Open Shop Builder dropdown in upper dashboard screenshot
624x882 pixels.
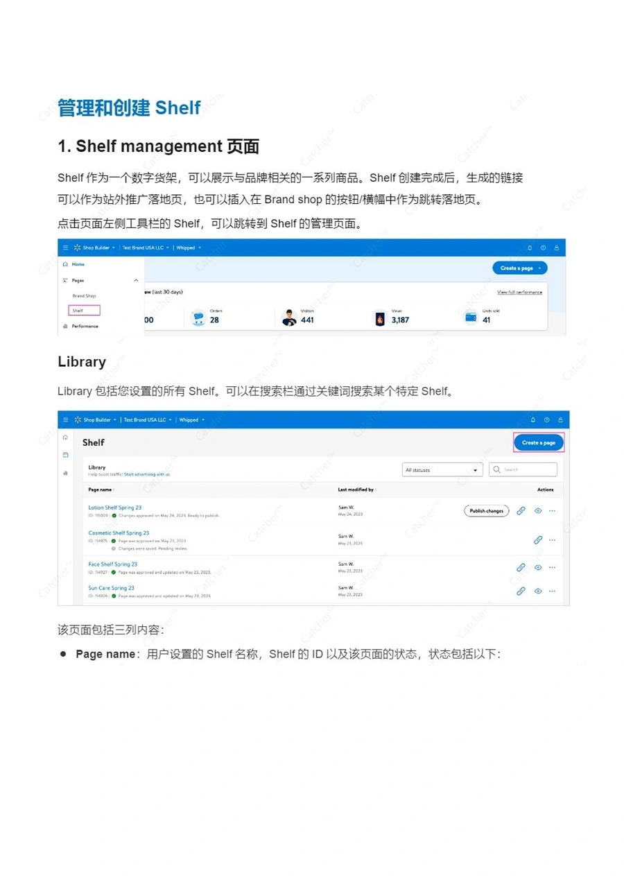click(95, 248)
